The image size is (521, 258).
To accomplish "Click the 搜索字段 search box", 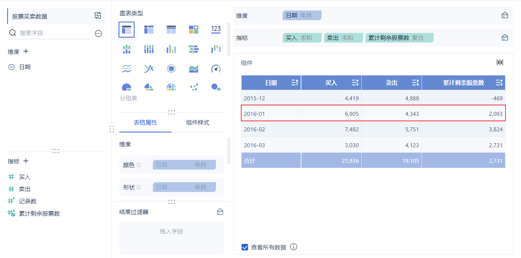I will click(x=49, y=33).
